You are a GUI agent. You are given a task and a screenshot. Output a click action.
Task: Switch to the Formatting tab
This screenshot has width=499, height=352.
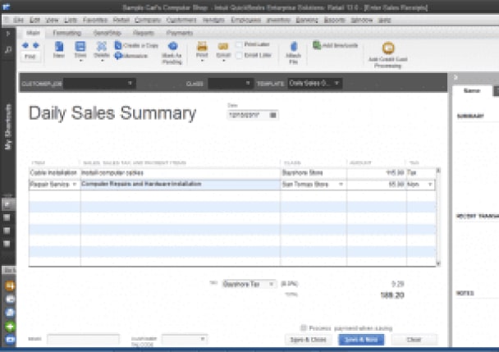[62, 33]
